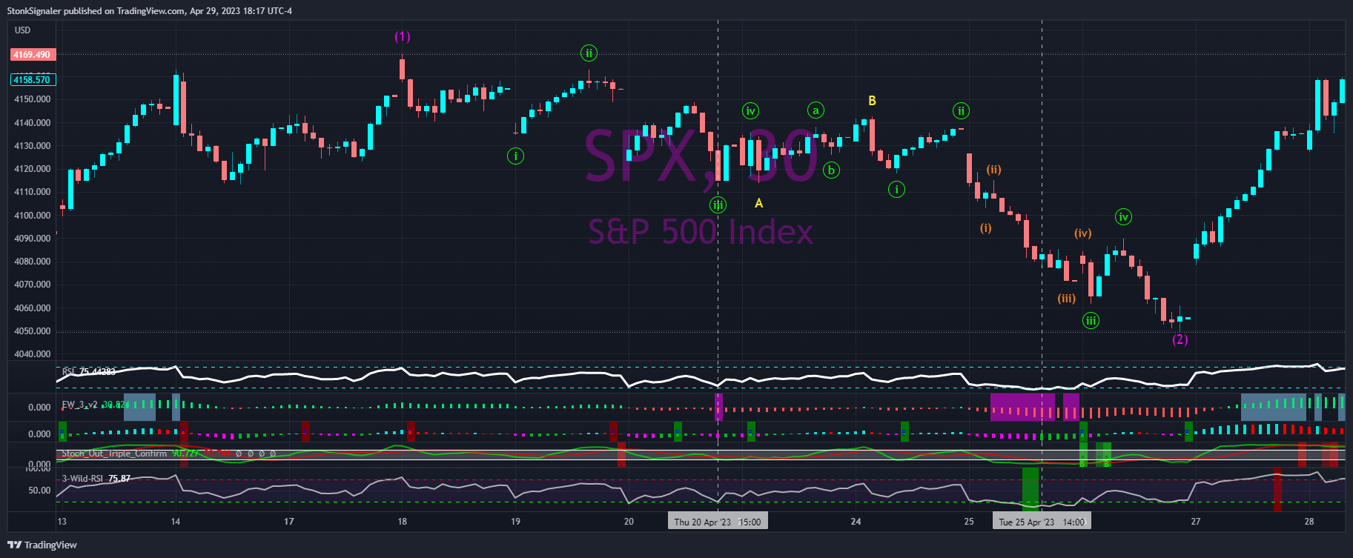Image resolution: width=1353 pixels, height=558 pixels.
Task: Select green circled i label beside date 19 open
Action: pos(515,156)
